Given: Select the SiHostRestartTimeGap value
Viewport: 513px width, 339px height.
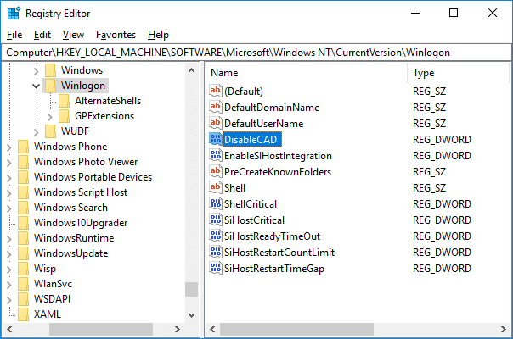Looking at the screenshot, I should pyautogui.click(x=273, y=268).
